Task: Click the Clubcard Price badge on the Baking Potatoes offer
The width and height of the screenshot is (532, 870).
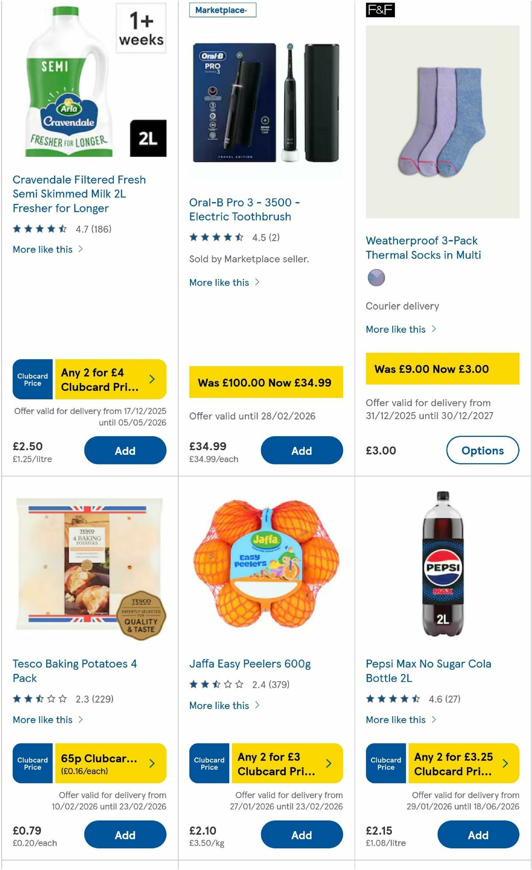Action: (x=32, y=764)
